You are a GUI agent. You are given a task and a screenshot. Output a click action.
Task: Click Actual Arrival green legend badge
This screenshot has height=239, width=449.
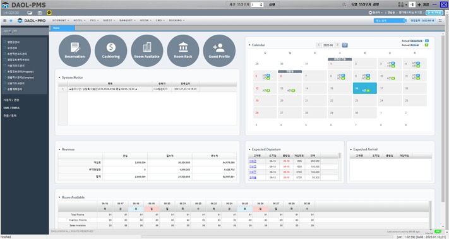coord(427,45)
